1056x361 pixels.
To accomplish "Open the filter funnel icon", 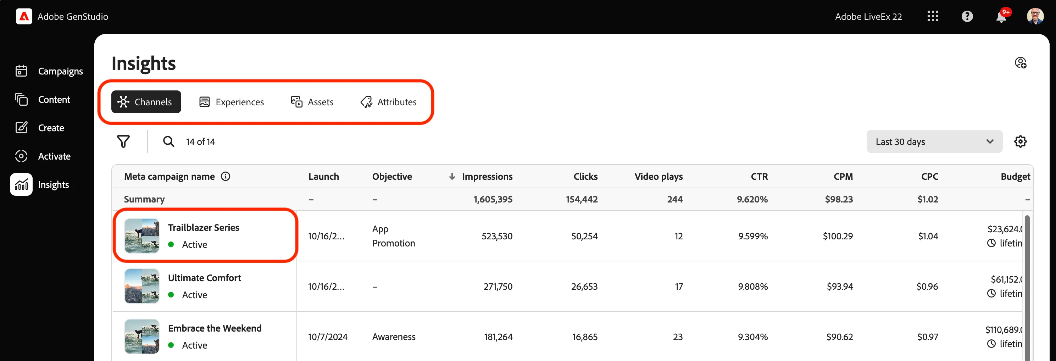I will coord(123,141).
